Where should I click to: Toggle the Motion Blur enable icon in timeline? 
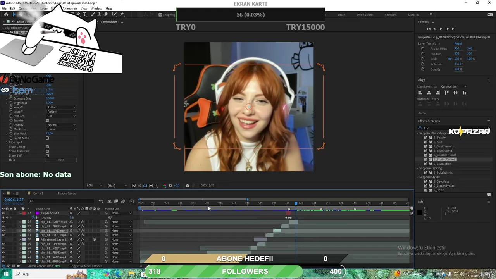(123, 201)
